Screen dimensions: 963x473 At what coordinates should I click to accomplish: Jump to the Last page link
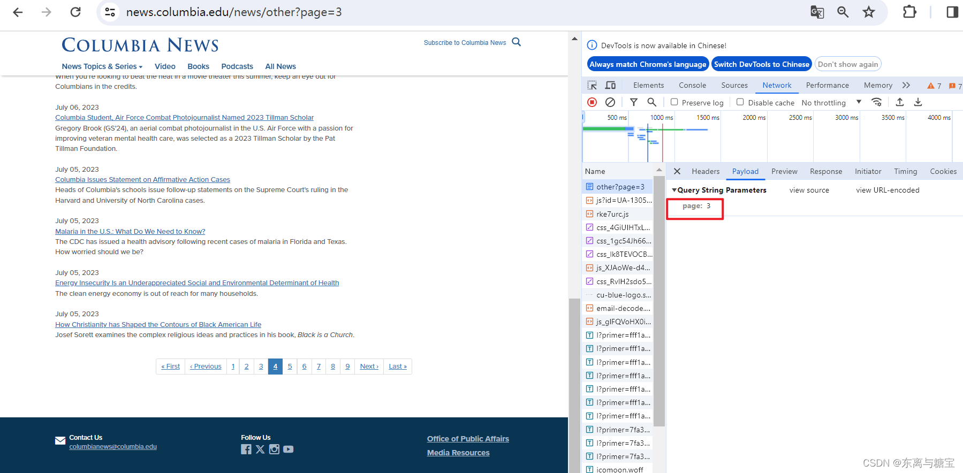pyautogui.click(x=398, y=367)
